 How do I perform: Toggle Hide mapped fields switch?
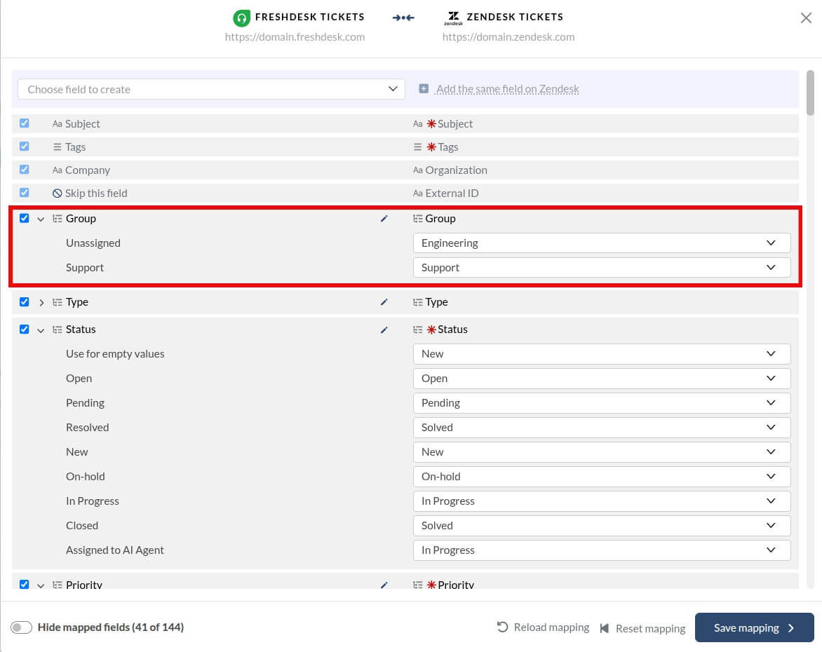point(22,627)
